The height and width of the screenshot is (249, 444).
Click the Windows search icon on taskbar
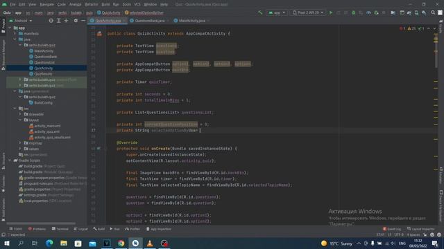[x=21, y=243]
